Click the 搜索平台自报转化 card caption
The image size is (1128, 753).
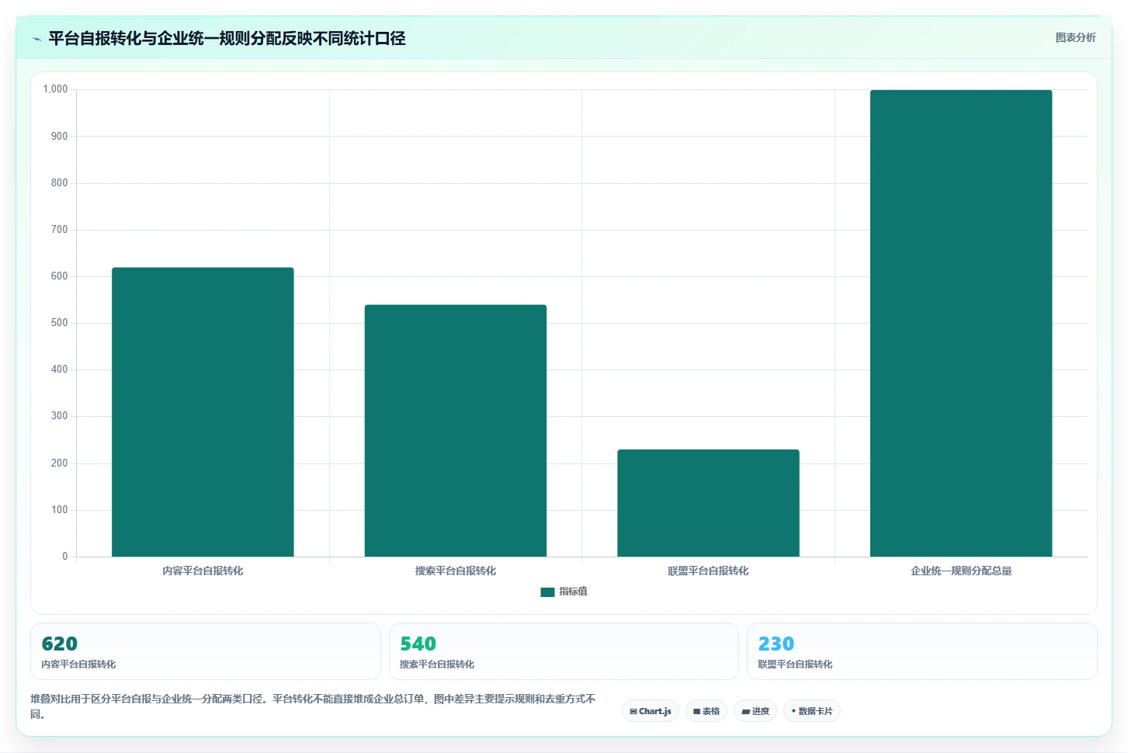pyautogui.click(x=437, y=665)
